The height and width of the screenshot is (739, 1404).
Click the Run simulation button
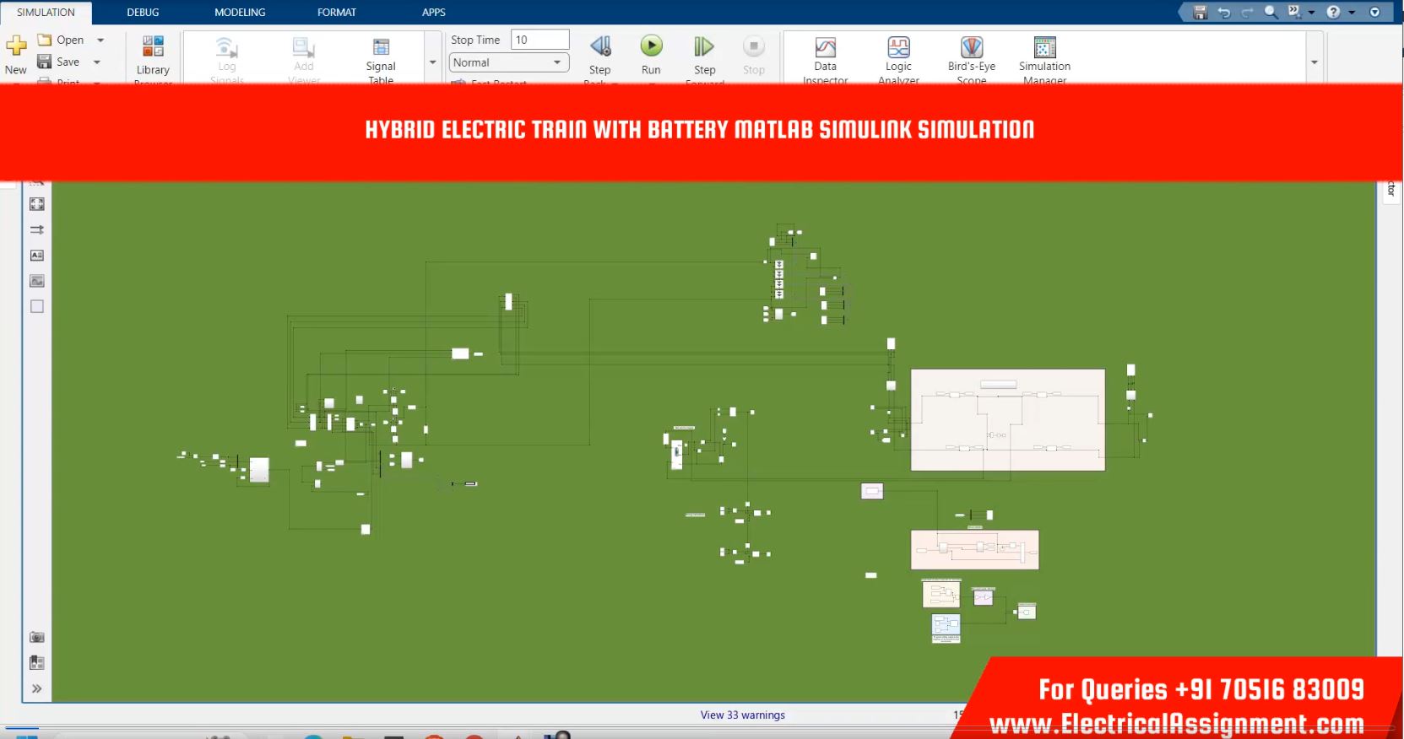click(x=651, y=47)
